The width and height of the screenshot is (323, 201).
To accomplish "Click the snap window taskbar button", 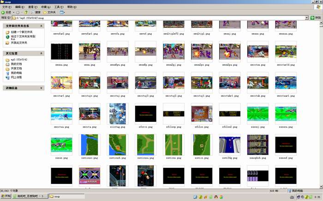I will coord(67,196).
